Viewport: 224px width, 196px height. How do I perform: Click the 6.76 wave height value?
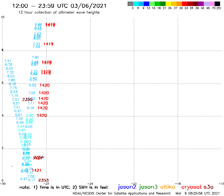point(8,65)
